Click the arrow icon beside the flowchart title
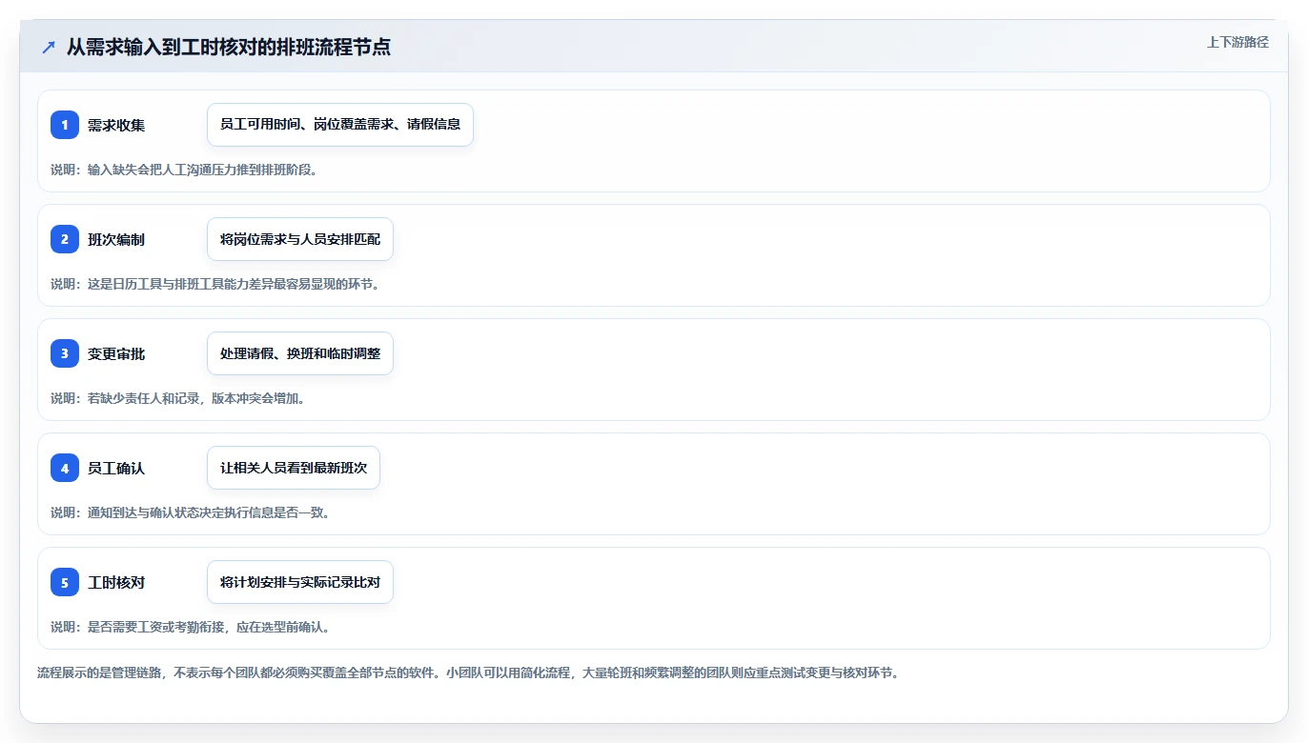 coord(49,47)
